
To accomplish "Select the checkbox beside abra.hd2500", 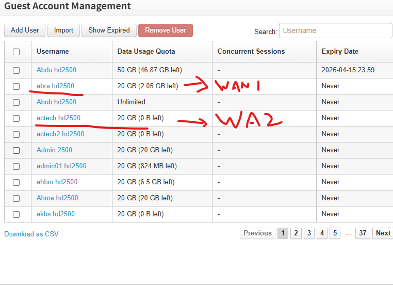I will point(17,86).
